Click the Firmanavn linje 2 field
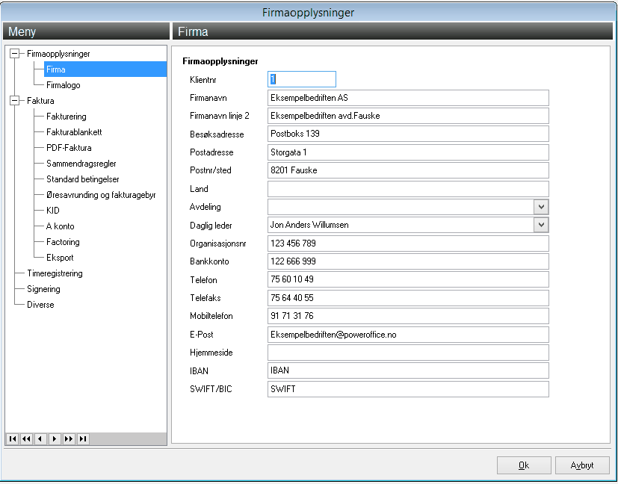The width and height of the screenshot is (618, 484). point(408,116)
